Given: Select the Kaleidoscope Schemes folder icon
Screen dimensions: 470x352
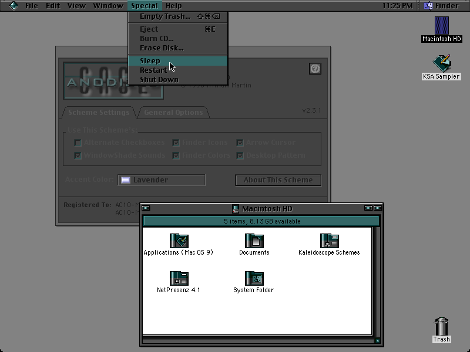Looking at the screenshot, I should tap(329, 241).
